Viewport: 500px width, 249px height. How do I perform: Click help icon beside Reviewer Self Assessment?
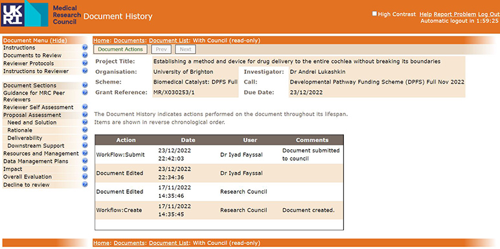[x=85, y=107]
